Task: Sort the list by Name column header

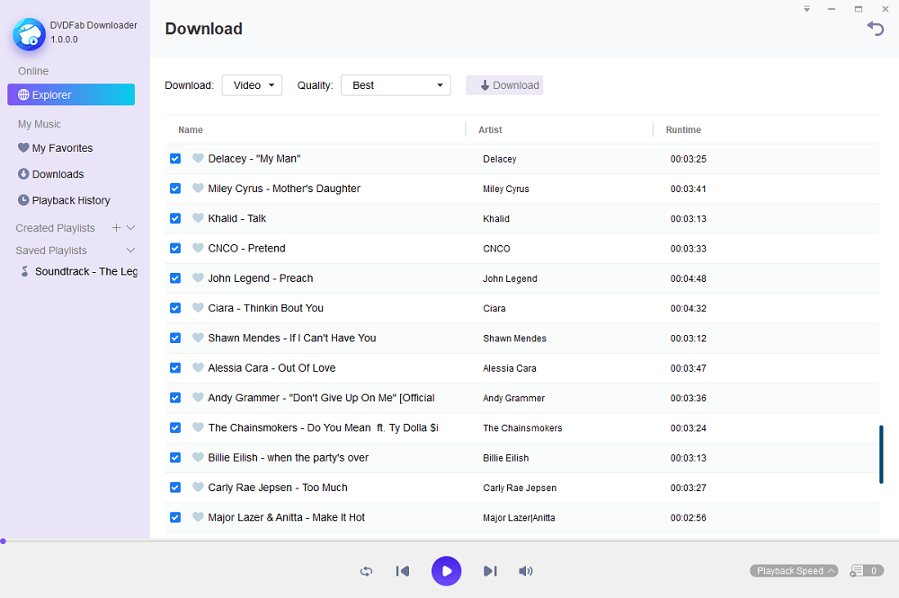Action: [191, 130]
